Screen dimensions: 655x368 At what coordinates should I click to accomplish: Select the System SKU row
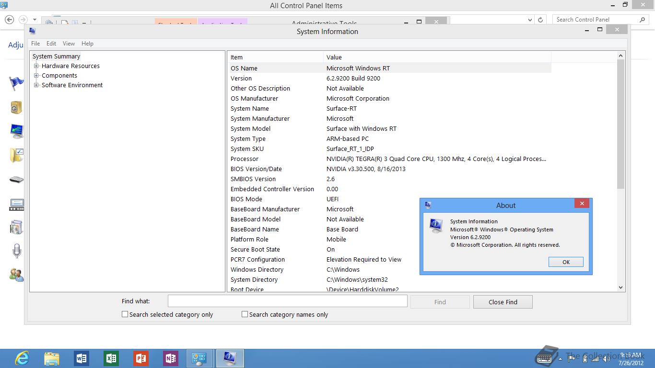coord(390,149)
